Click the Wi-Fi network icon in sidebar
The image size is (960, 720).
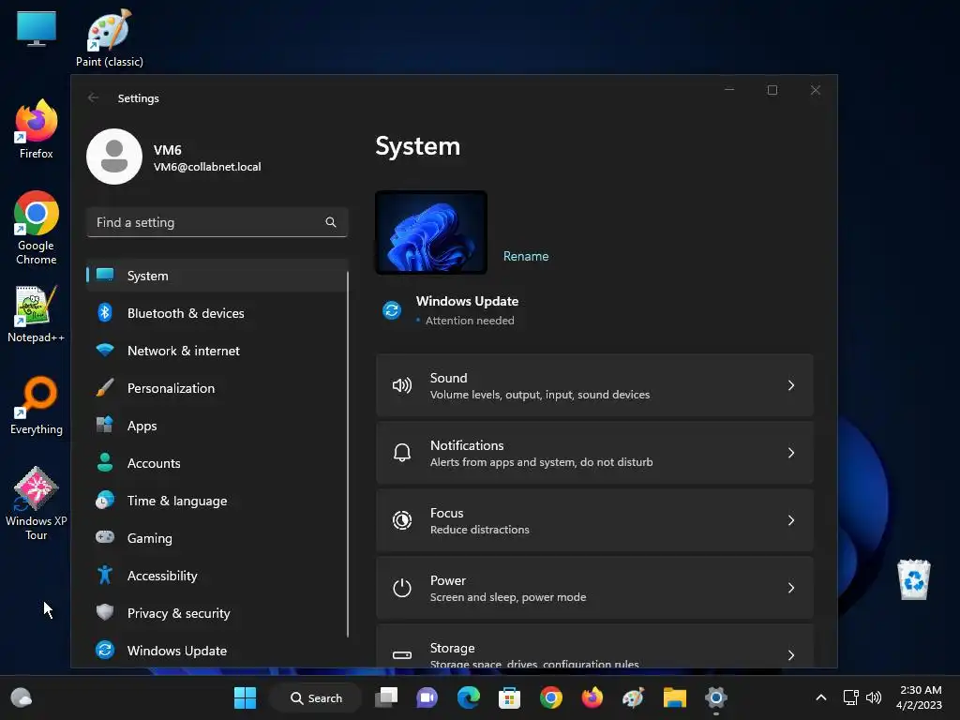(x=105, y=350)
